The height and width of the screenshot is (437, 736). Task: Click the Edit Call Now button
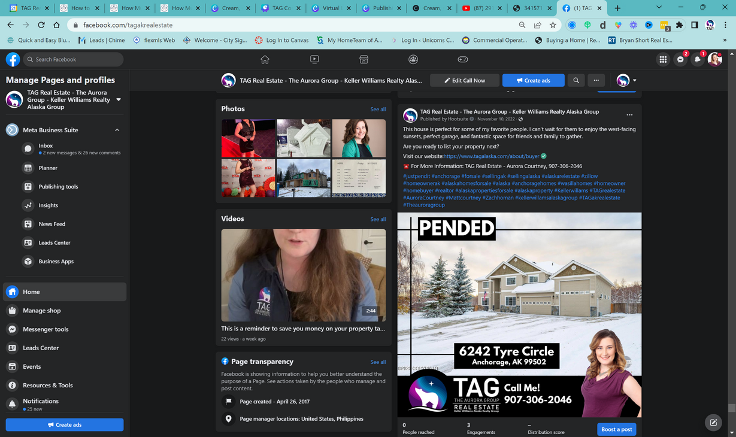(x=465, y=80)
